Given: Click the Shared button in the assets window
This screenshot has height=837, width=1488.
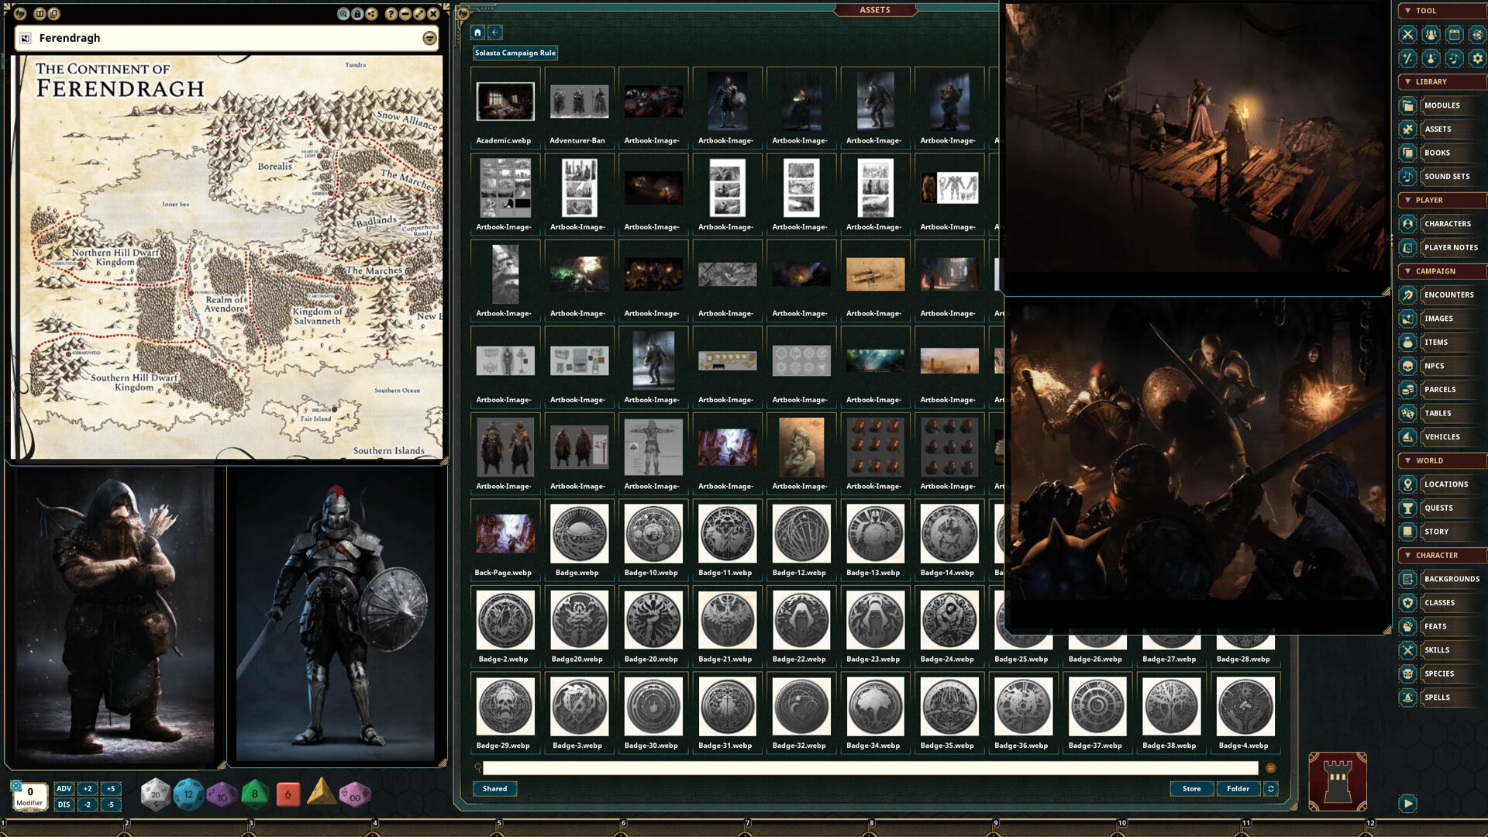Looking at the screenshot, I should pos(494,788).
